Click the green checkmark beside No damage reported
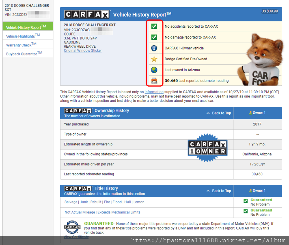This screenshot has width=289, height=245. pyautogui.click(x=154, y=37)
